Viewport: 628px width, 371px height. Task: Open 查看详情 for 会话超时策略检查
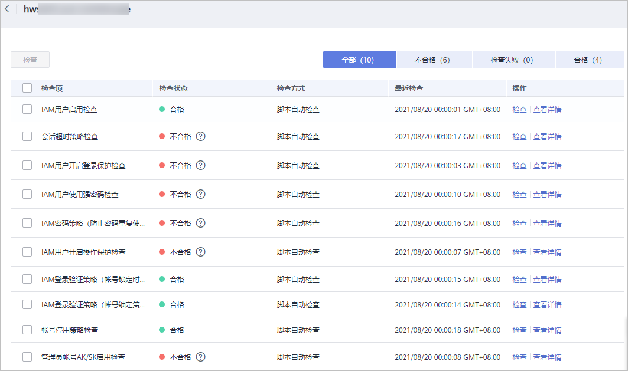tap(547, 136)
